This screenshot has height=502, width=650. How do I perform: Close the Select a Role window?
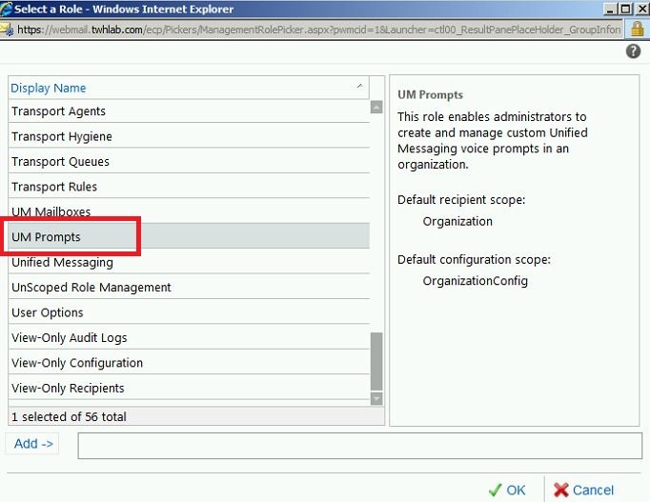(642, 9)
